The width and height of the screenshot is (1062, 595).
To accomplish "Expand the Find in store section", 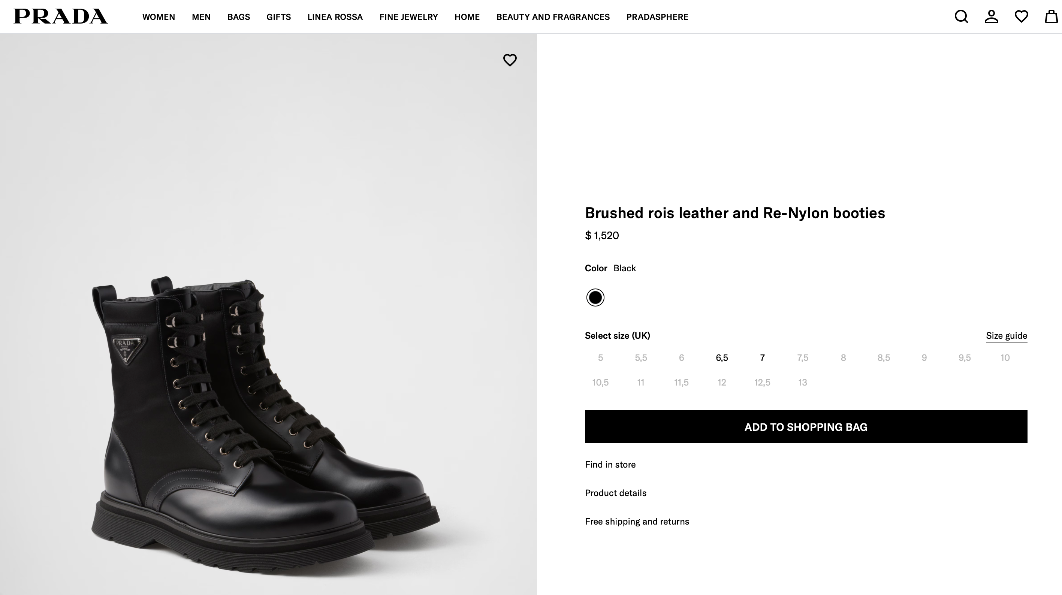I will (x=610, y=464).
